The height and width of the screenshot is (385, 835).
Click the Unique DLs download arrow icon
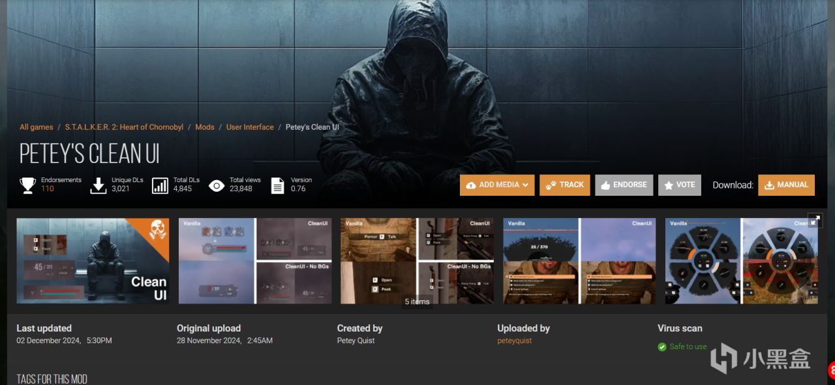(98, 185)
